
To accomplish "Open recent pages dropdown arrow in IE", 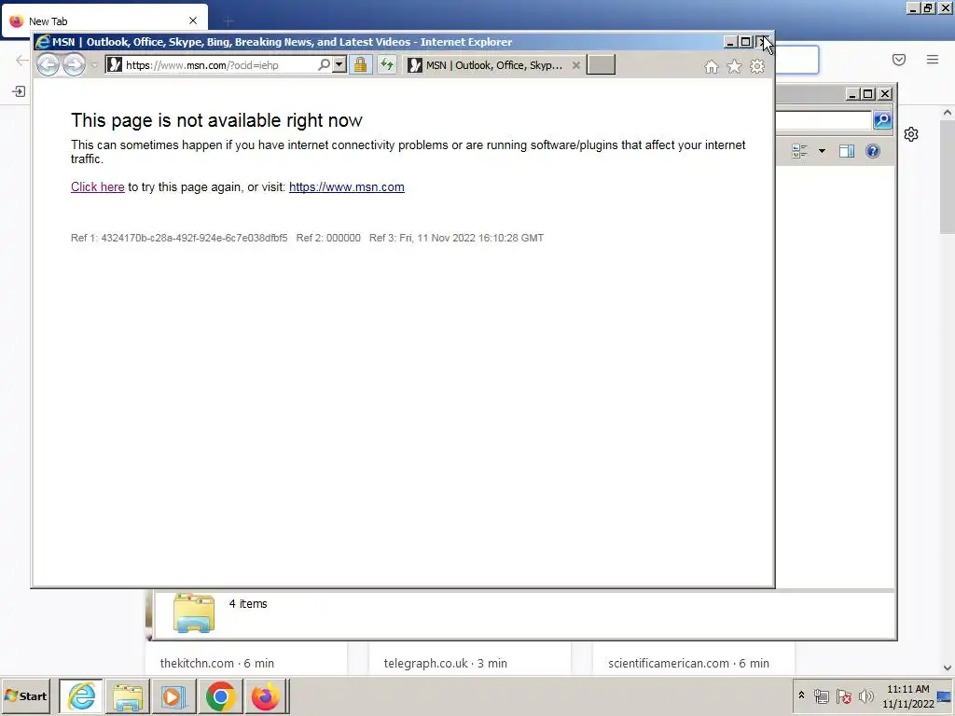I will pos(94,65).
